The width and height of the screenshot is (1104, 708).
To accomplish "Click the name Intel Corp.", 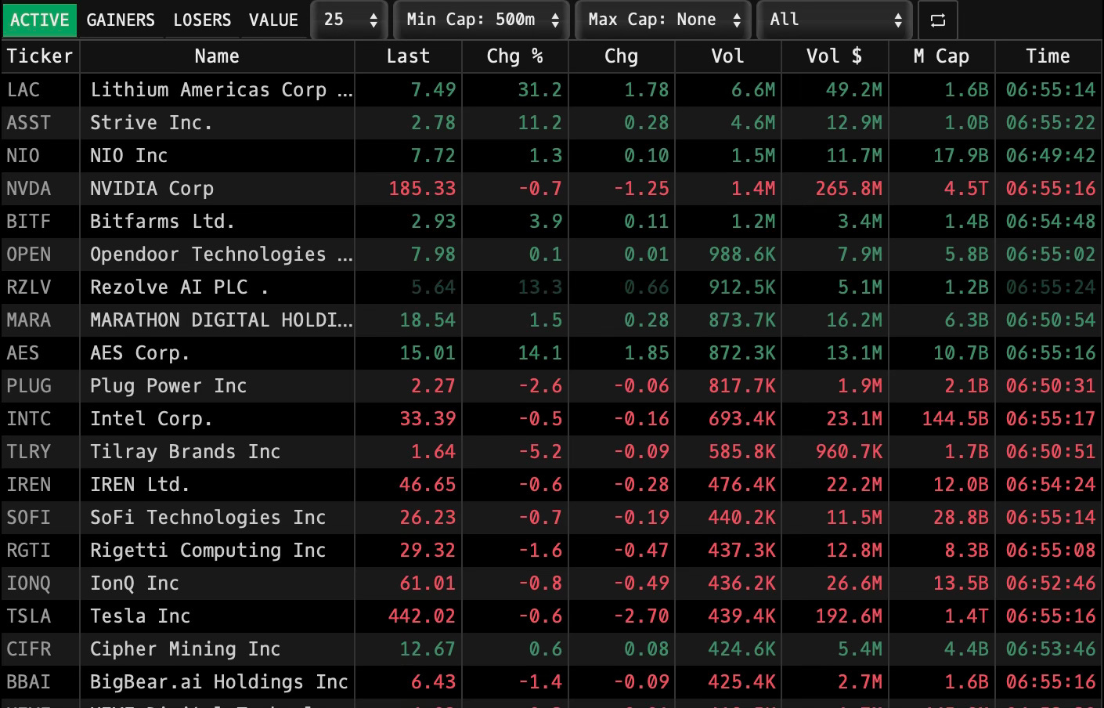I will [151, 419].
